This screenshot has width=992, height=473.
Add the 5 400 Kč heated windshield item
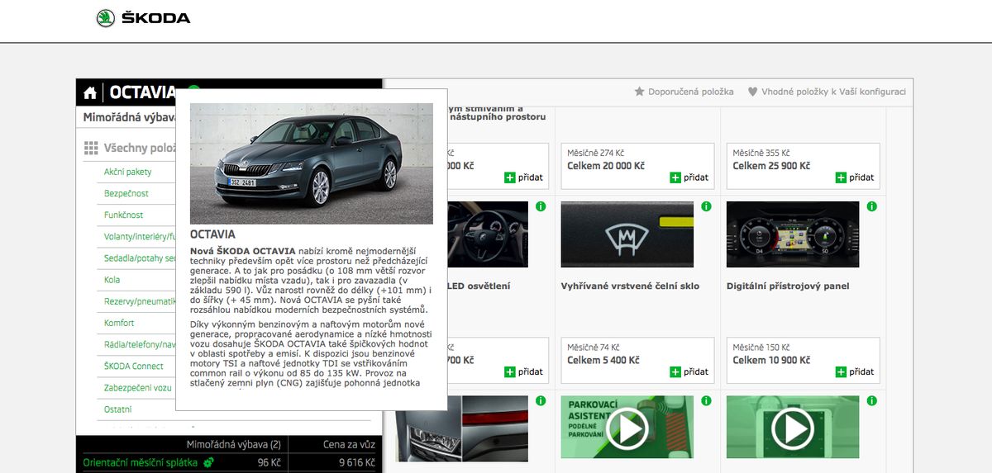point(675,371)
